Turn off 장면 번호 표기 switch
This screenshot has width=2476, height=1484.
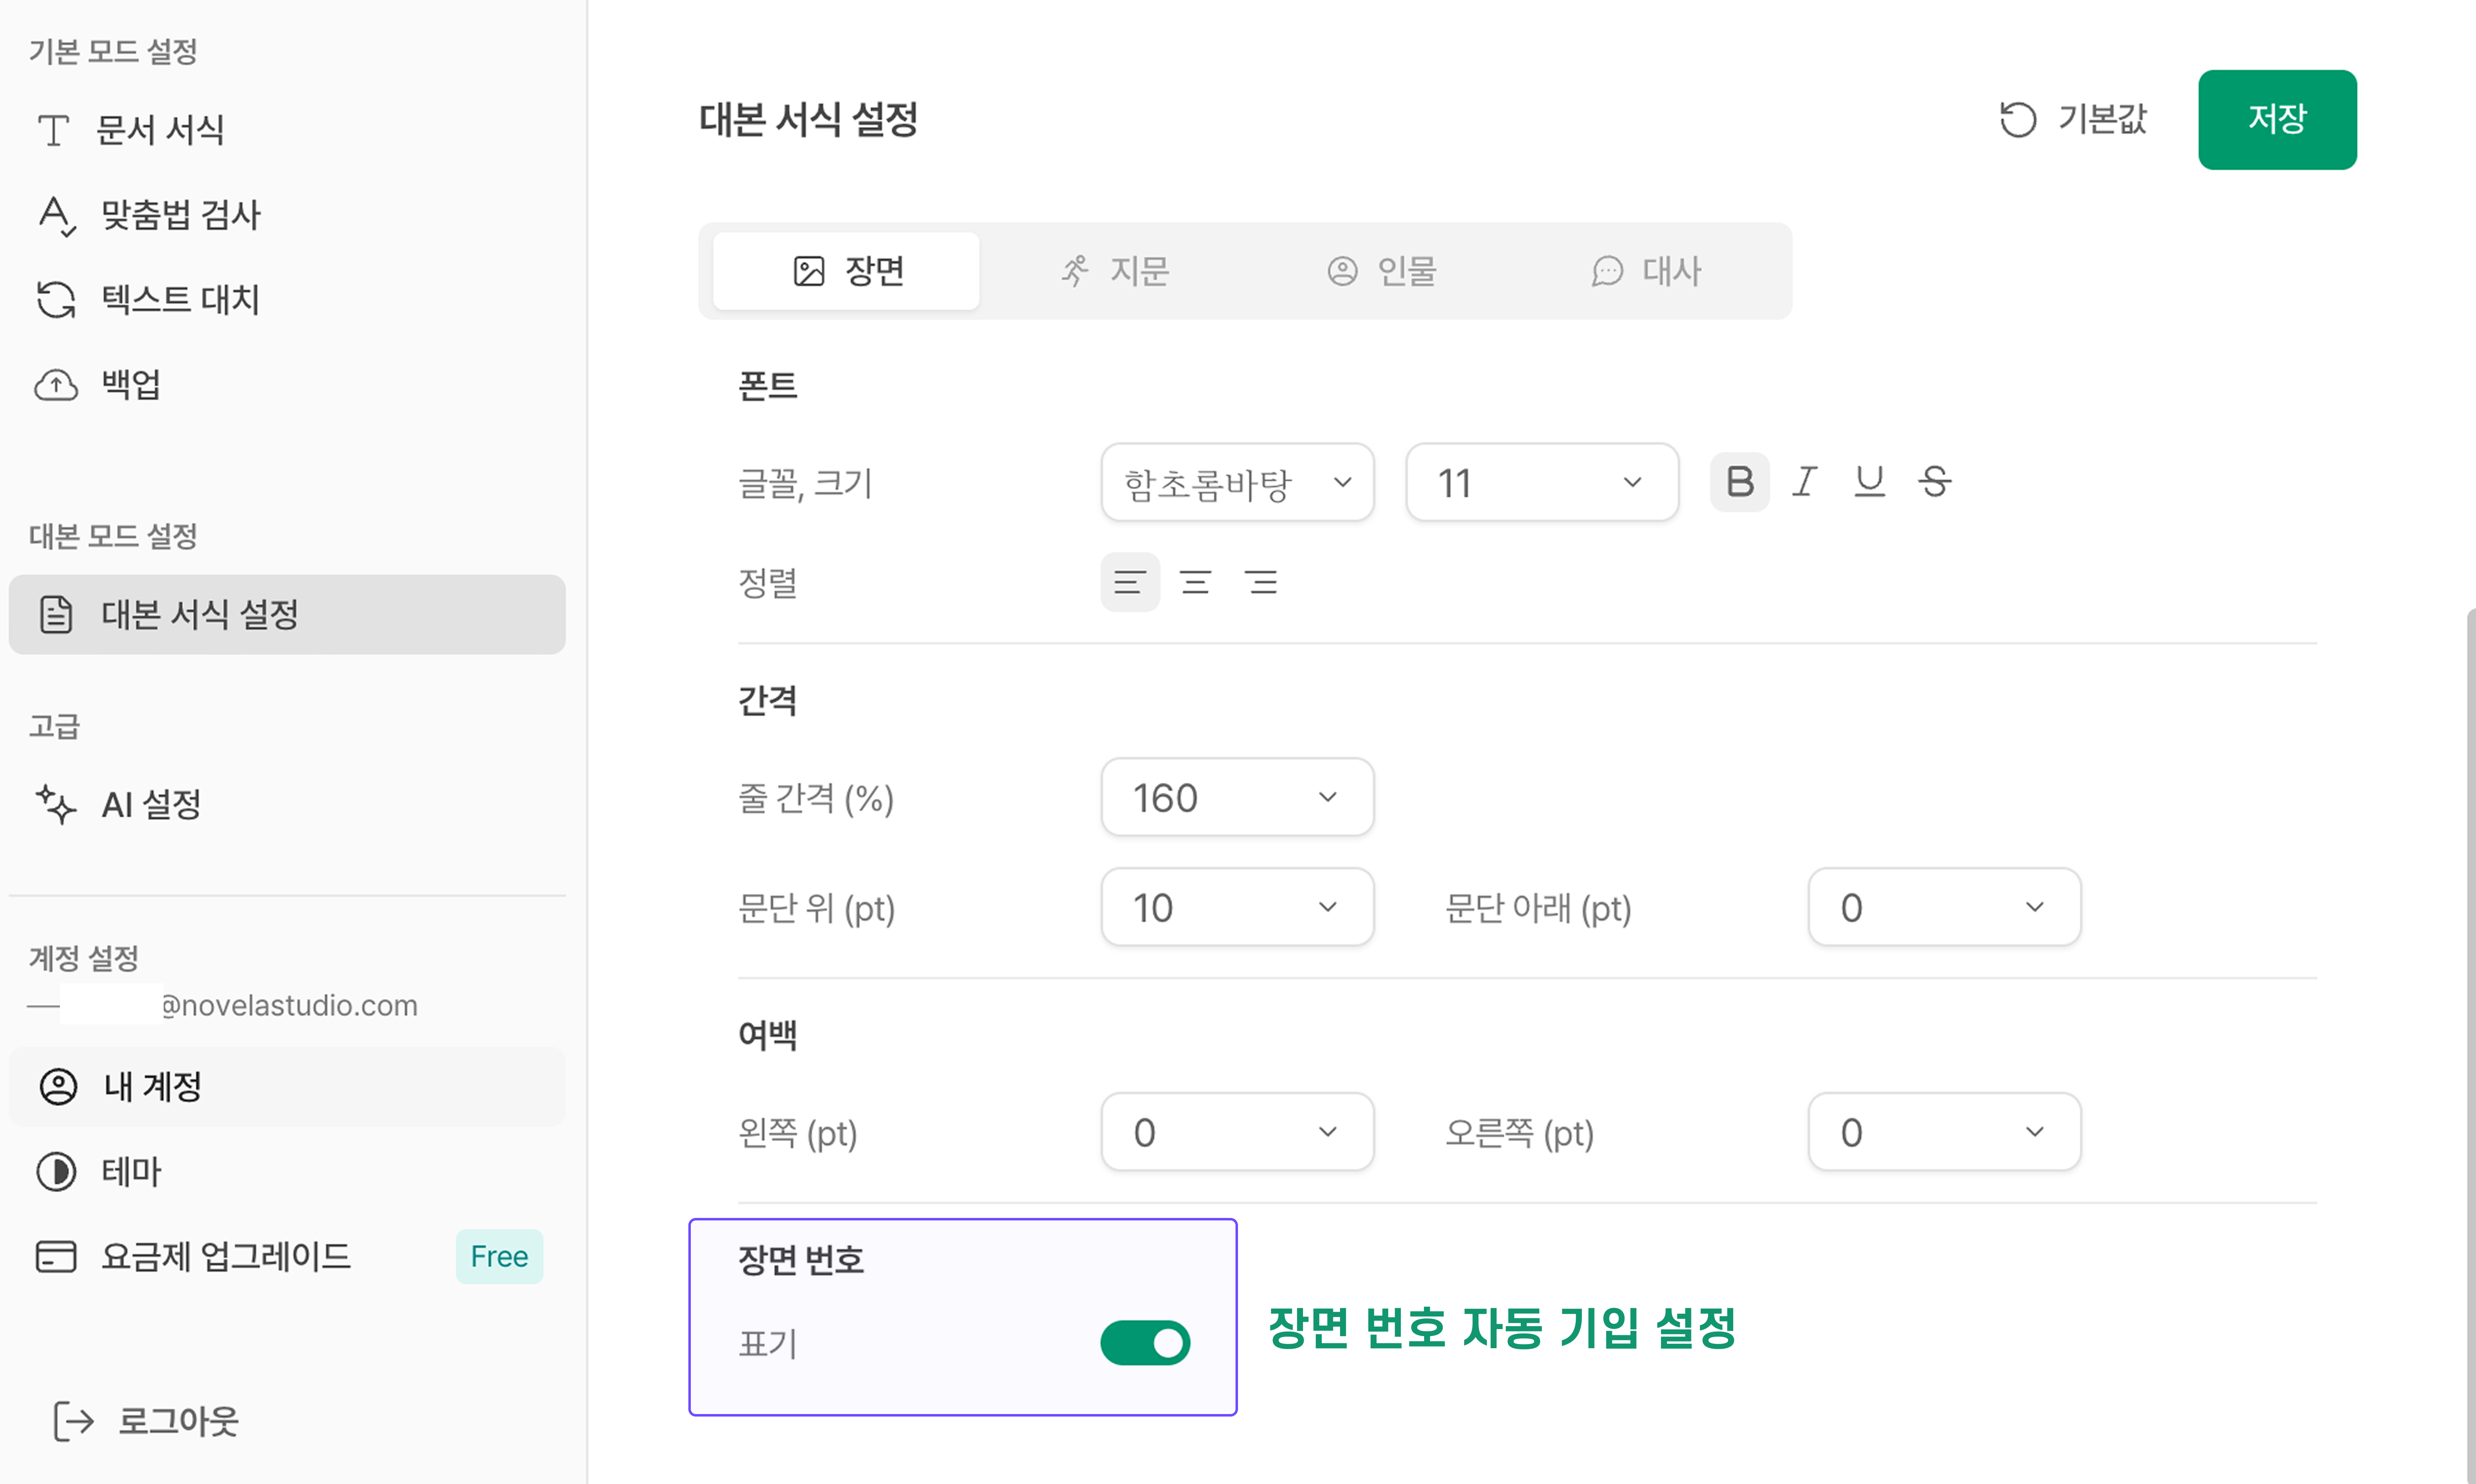(1145, 1343)
